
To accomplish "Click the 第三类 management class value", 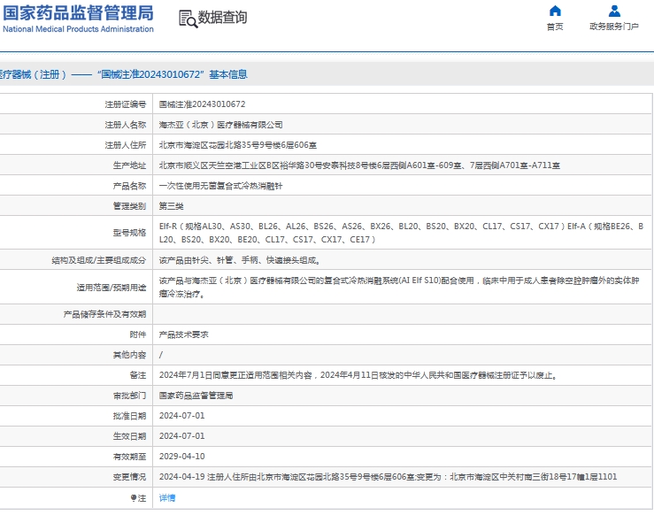I will pyautogui.click(x=171, y=206).
